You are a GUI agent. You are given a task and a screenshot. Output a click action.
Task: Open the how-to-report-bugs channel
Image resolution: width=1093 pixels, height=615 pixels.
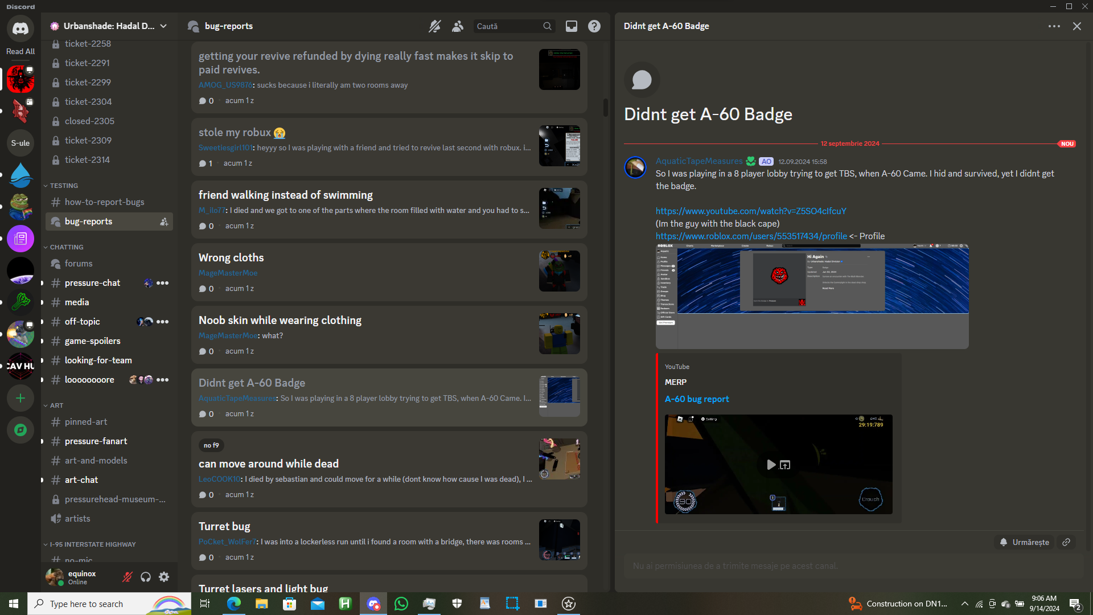click(104, 202)
